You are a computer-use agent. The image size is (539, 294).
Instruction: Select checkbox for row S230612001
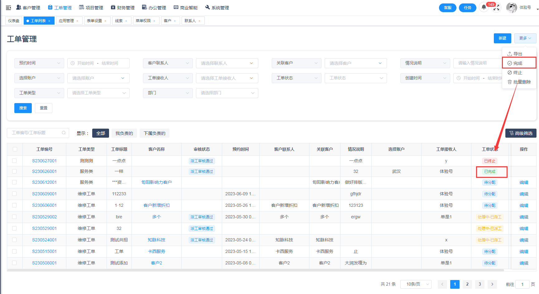(x=14, y=182)
